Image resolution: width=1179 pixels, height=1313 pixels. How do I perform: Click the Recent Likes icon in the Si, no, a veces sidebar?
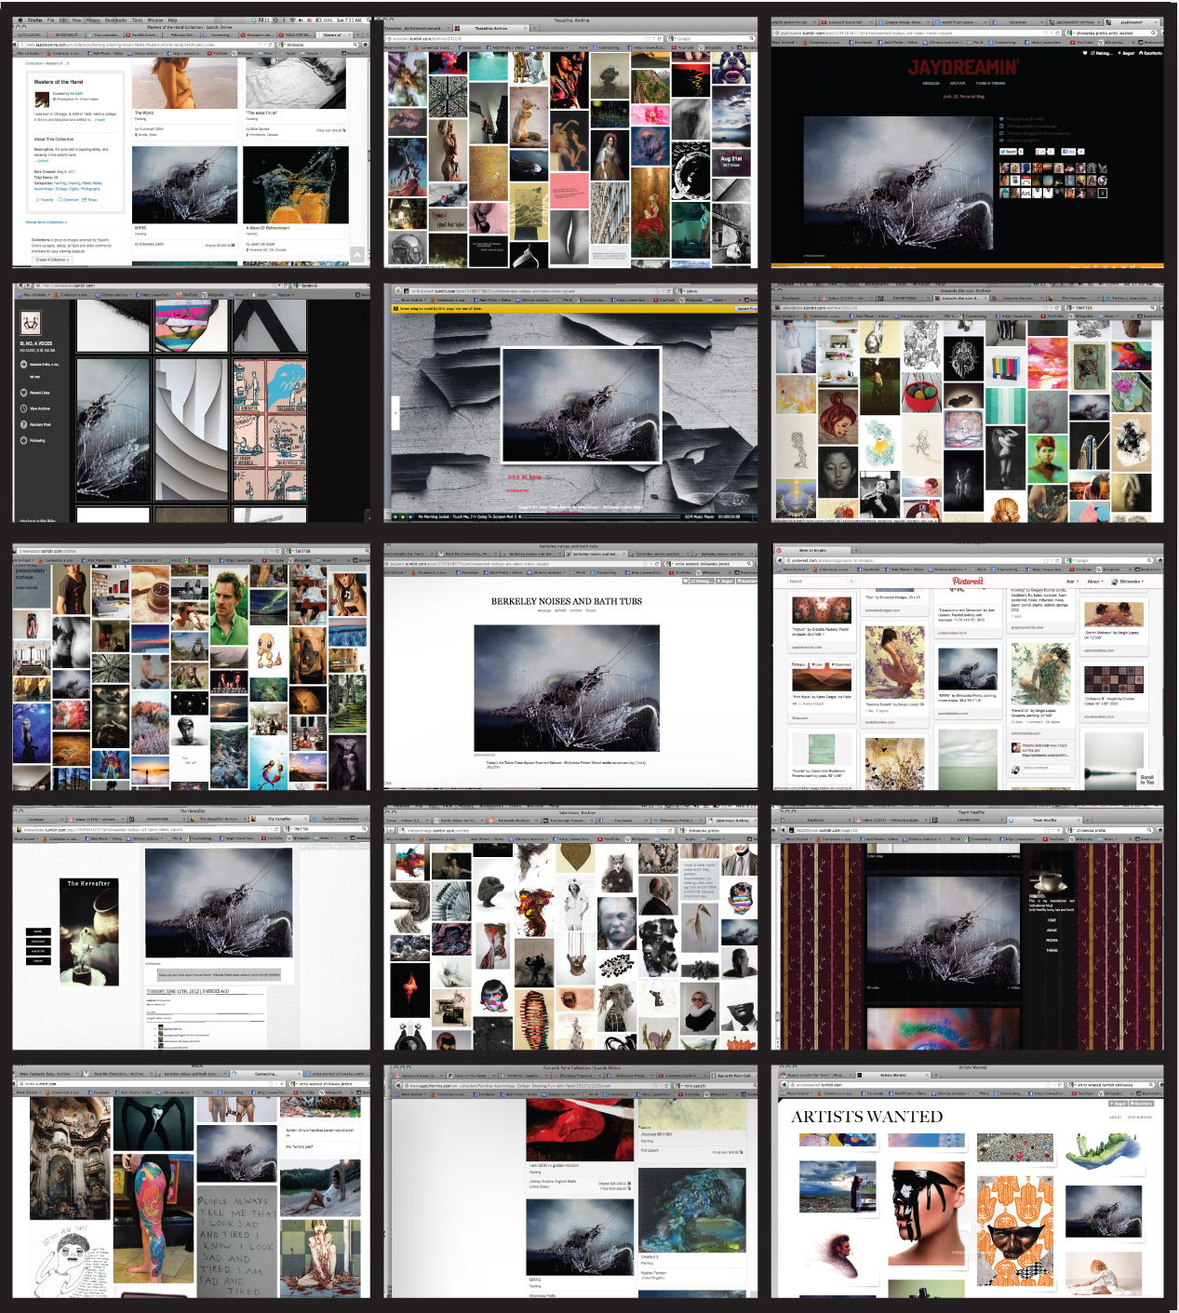pyautogui.click(x=23, y=393)
